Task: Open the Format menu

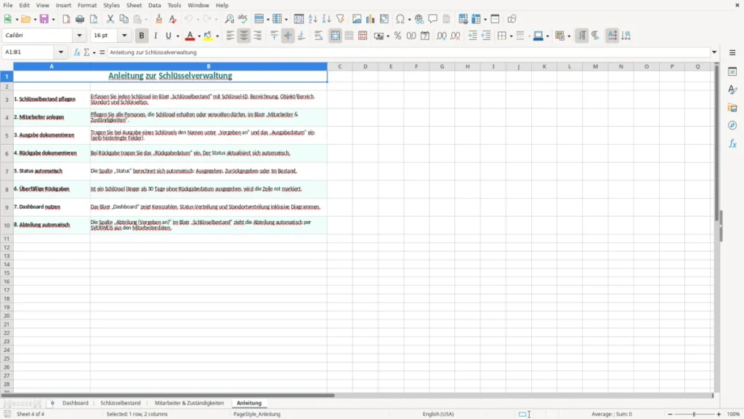Action: 87,5
